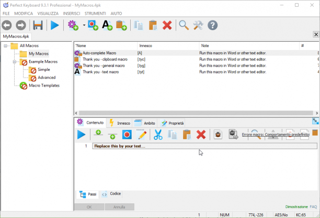Click the Save floppy disk icon

(38, 25)
